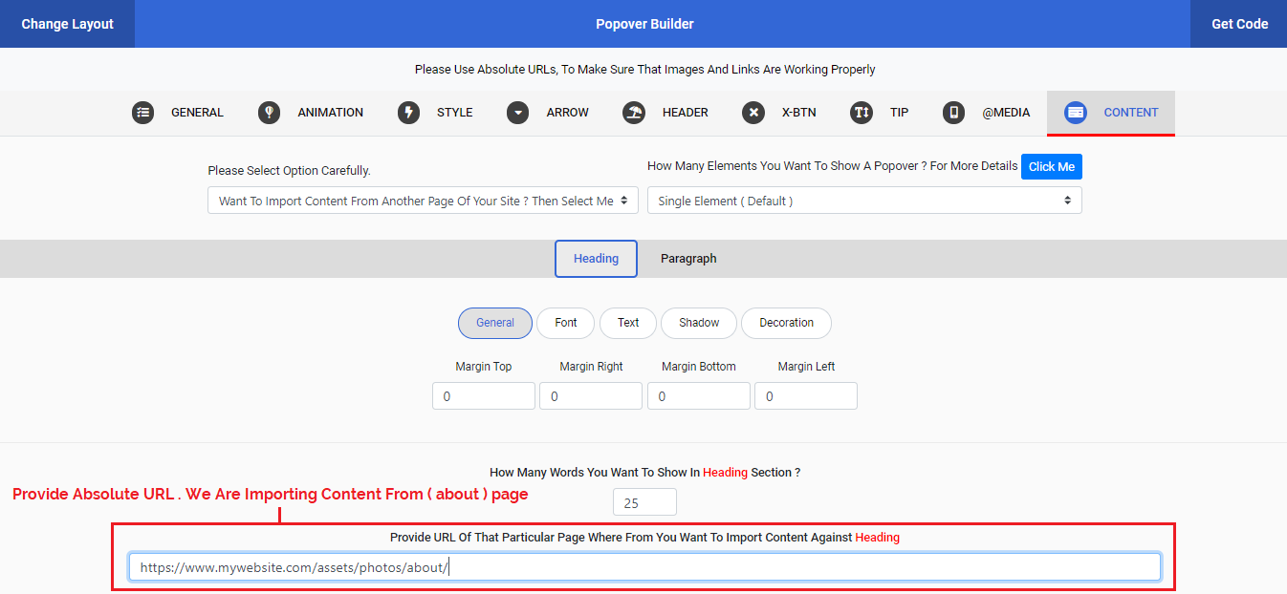This screenshot has width=1287, height=594.
Task: Activate the Decoration styling pill
Action: click(786, 323)
